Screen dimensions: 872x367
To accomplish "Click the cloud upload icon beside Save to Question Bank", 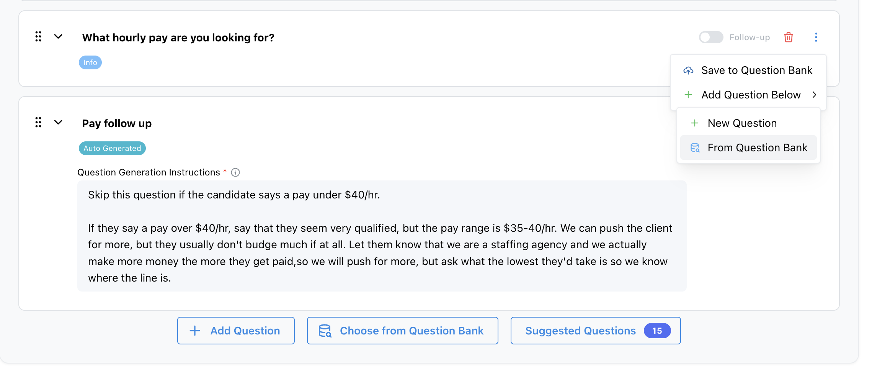I will [x=689, y=70].
